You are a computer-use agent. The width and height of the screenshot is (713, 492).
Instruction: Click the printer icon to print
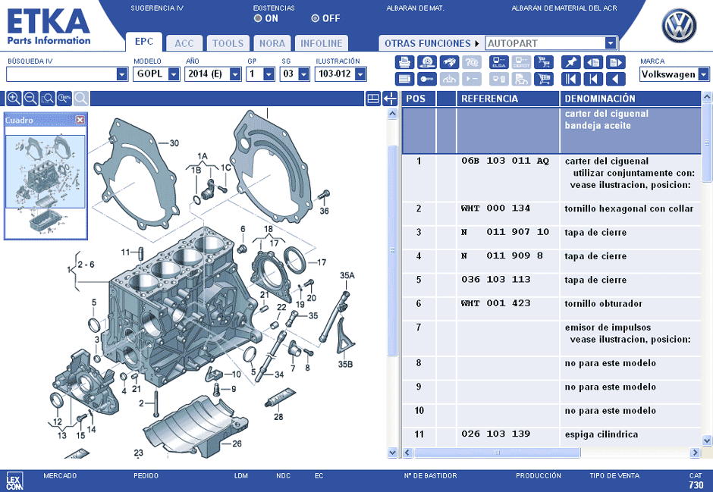pos(404,61)
